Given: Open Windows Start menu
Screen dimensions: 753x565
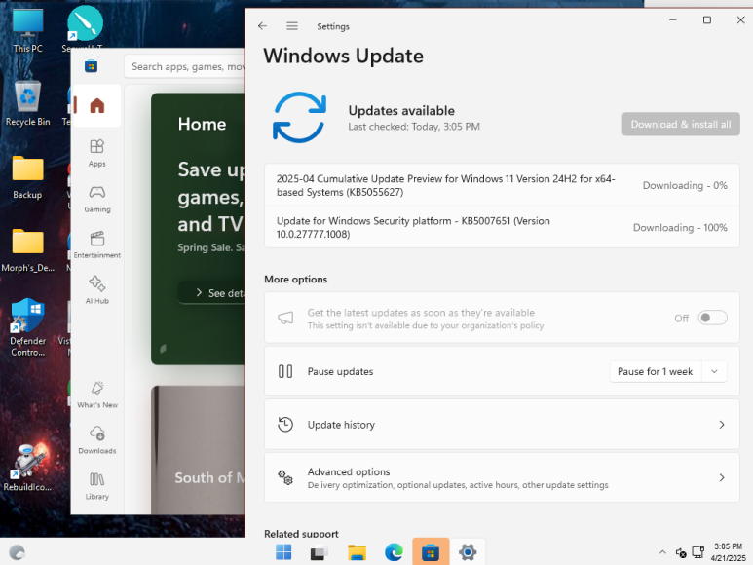Looking at the screenshot, I should (x=283, y=552).
